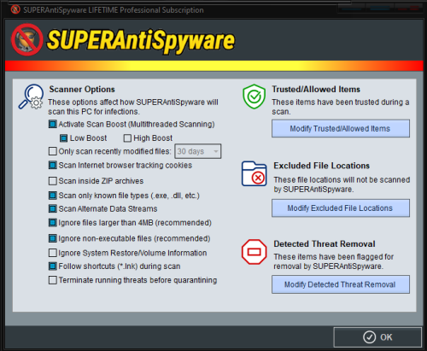The height and width of the screenshot is (351, 427).
Task: Click the yellow SUPERAntiSpyware banner wordmark
Action: pos(141,41)
